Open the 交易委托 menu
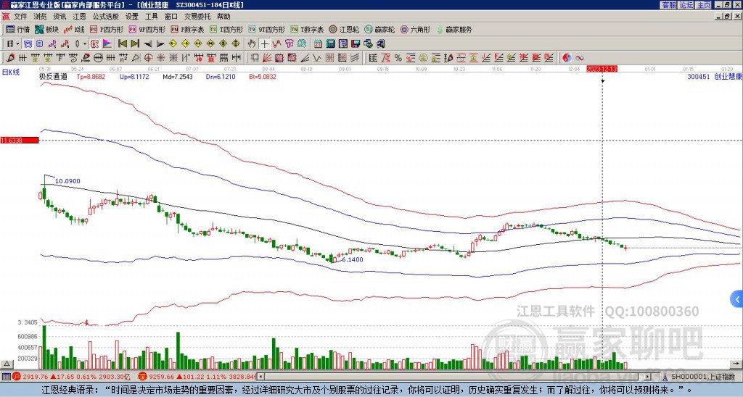 197,17
